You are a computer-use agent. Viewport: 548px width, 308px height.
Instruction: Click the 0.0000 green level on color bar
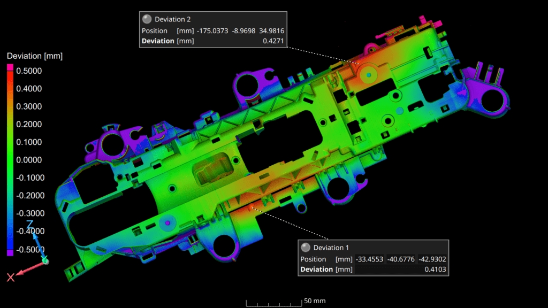(10, 160)
